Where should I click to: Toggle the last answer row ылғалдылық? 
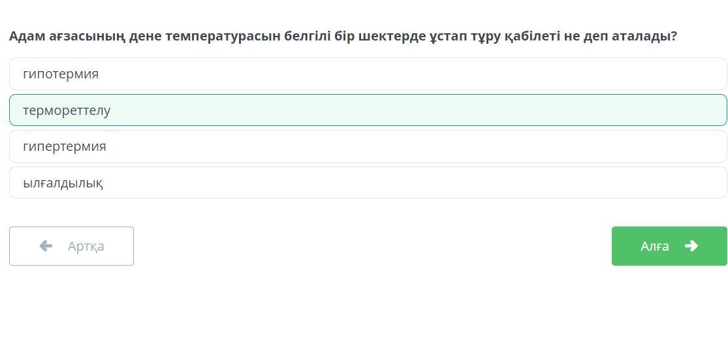click(368, 183)
